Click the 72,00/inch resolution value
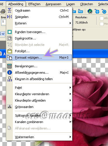Screen dimensions: 108x146 pyautogui.click(x=81, y=23)
